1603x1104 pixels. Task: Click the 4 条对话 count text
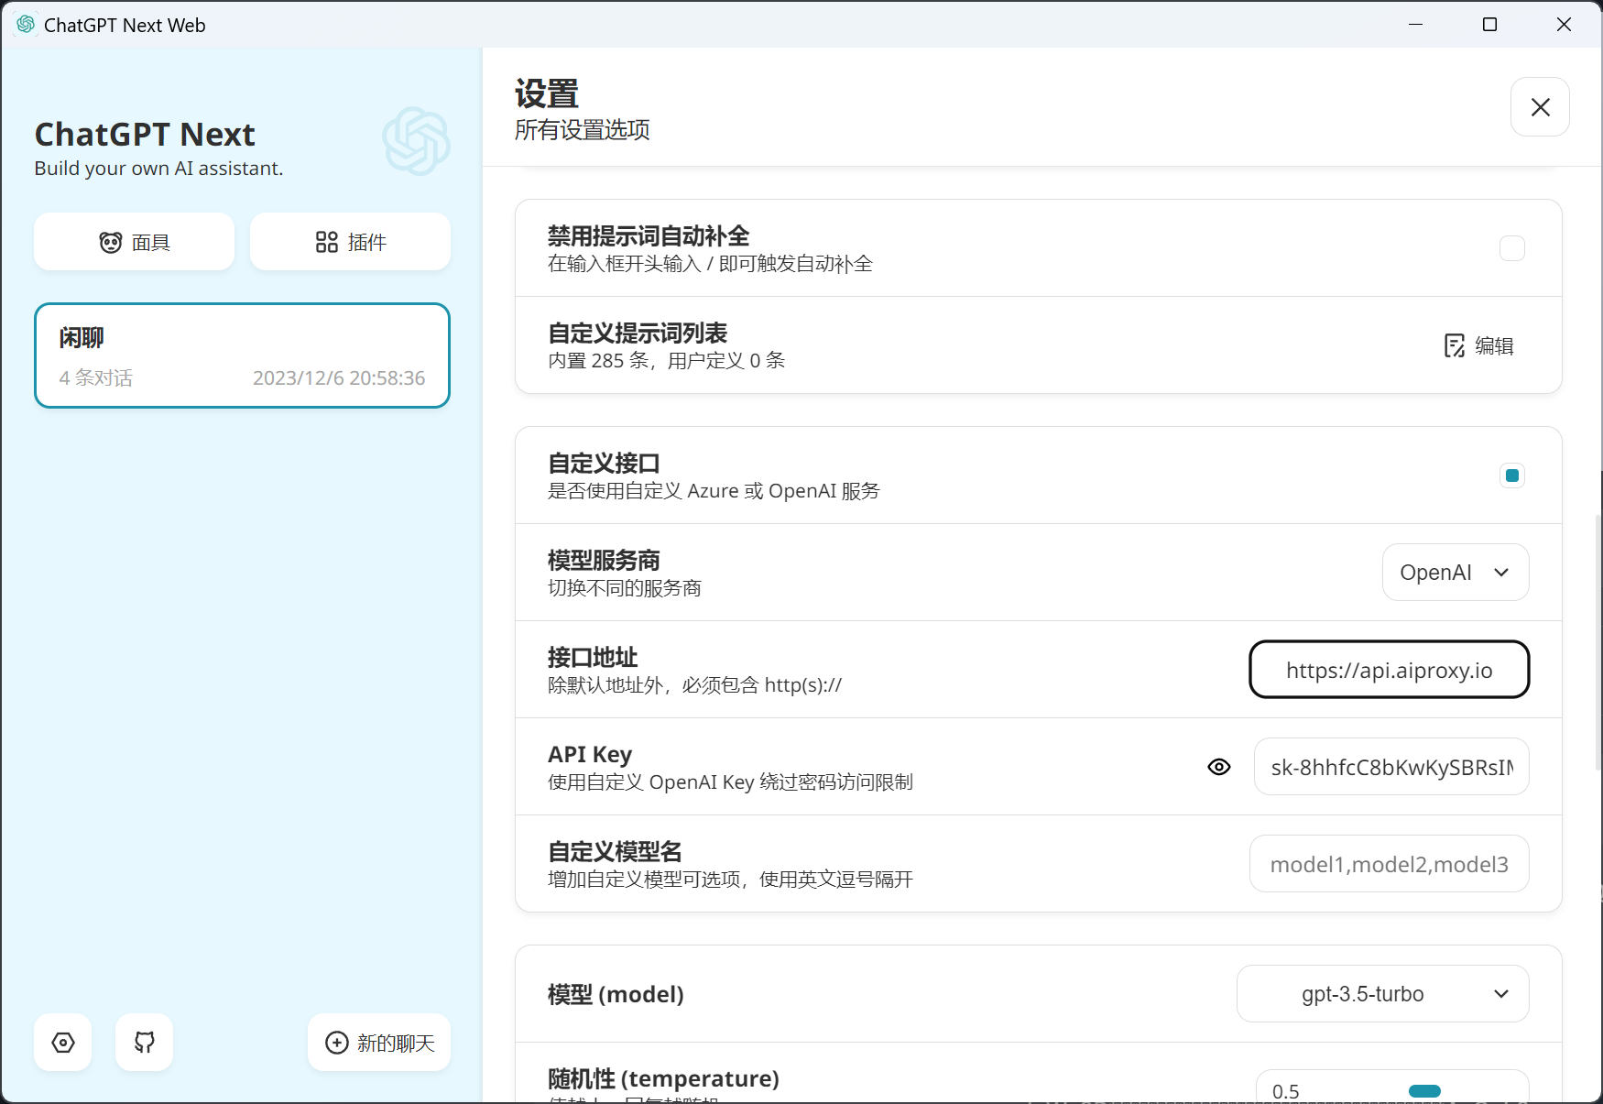96,378
